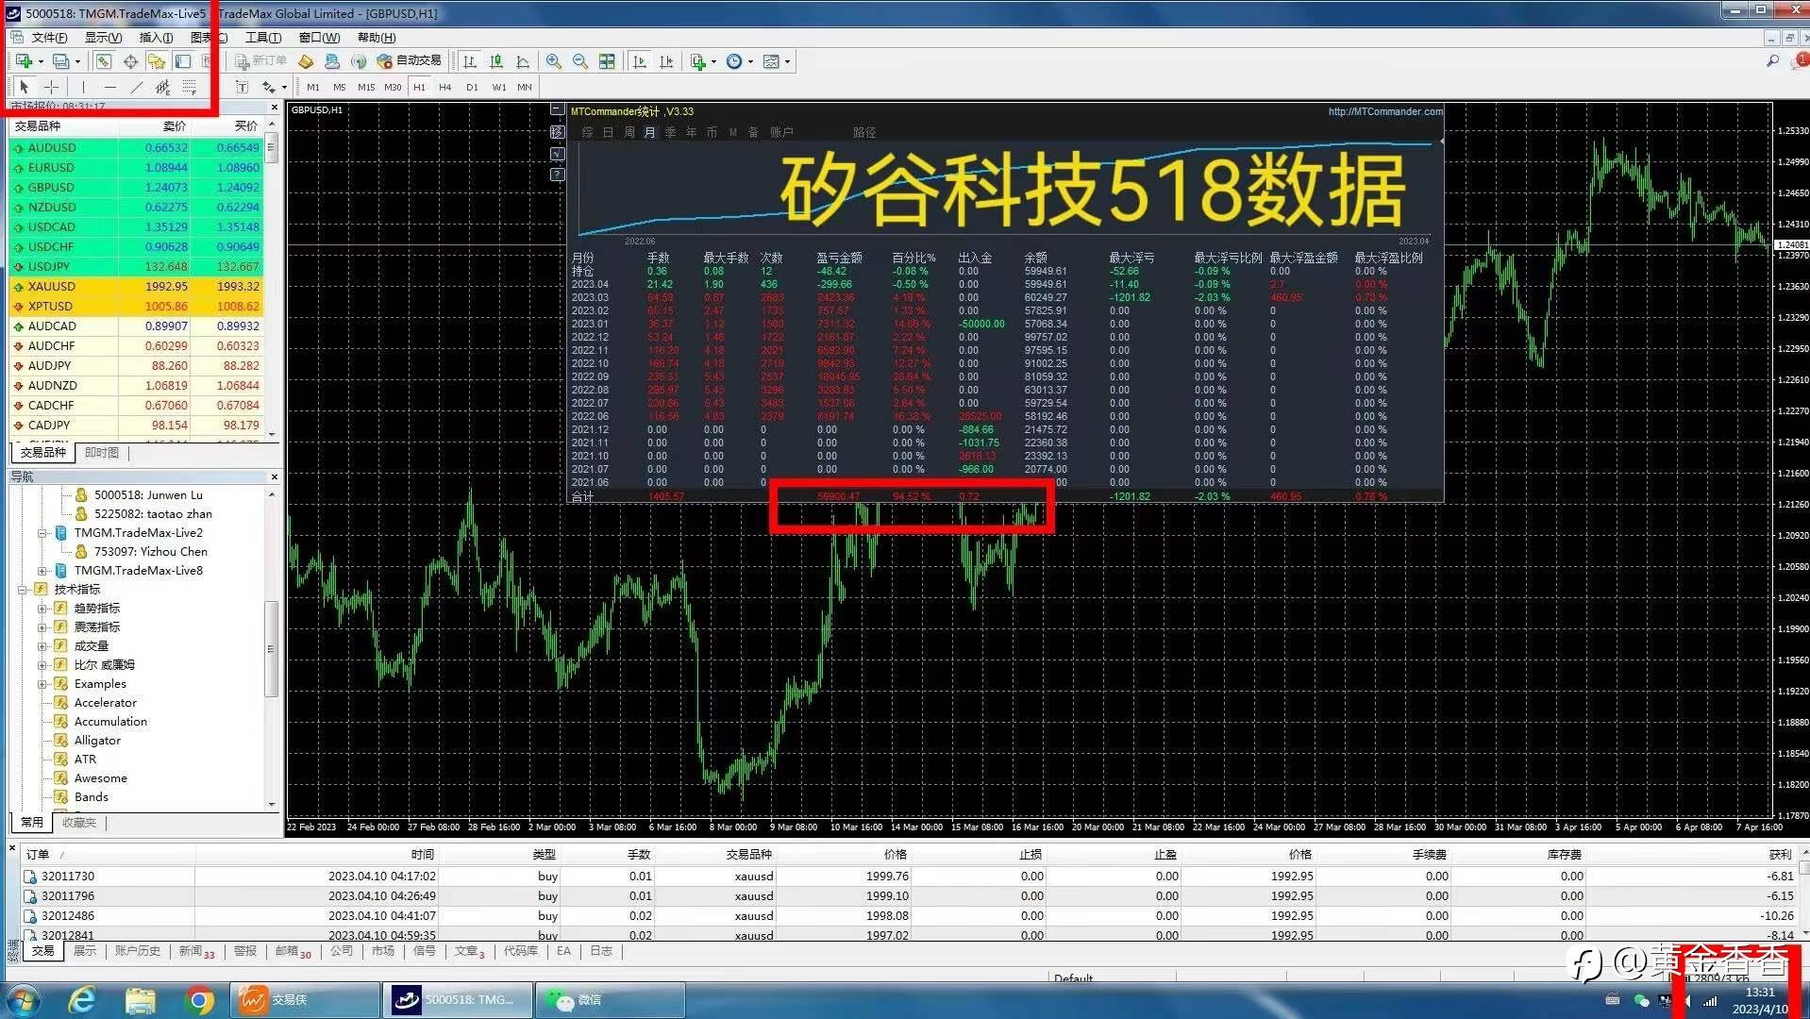The width and height of the screenshot is (1810, 1019).
Task: Toggle chart shift icon
Action: coord(666,61)
